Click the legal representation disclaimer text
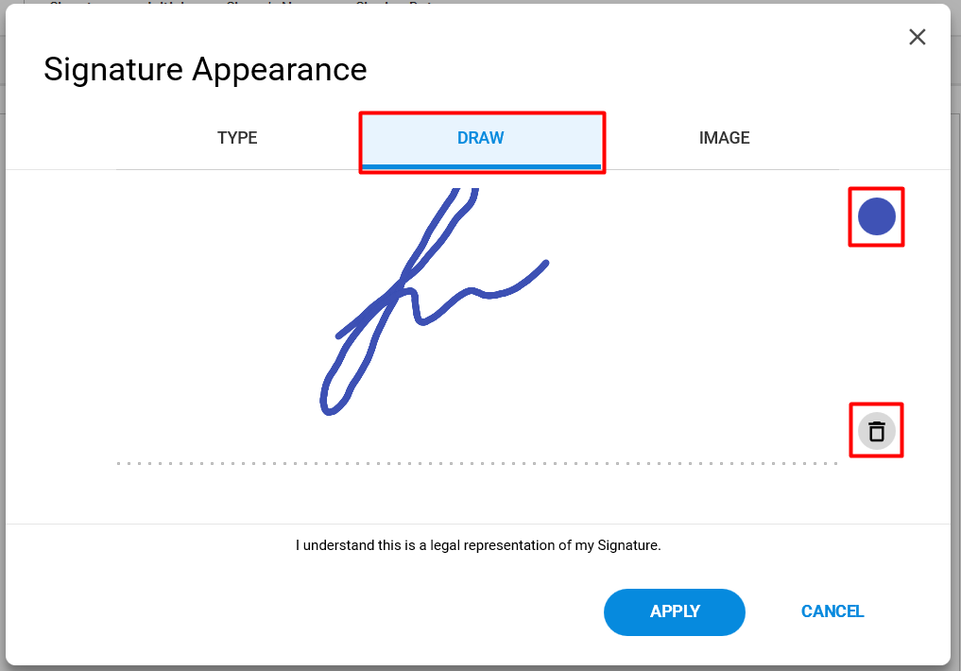The width and height of the screenshot is (961, 671). click(x=478, y=545)
